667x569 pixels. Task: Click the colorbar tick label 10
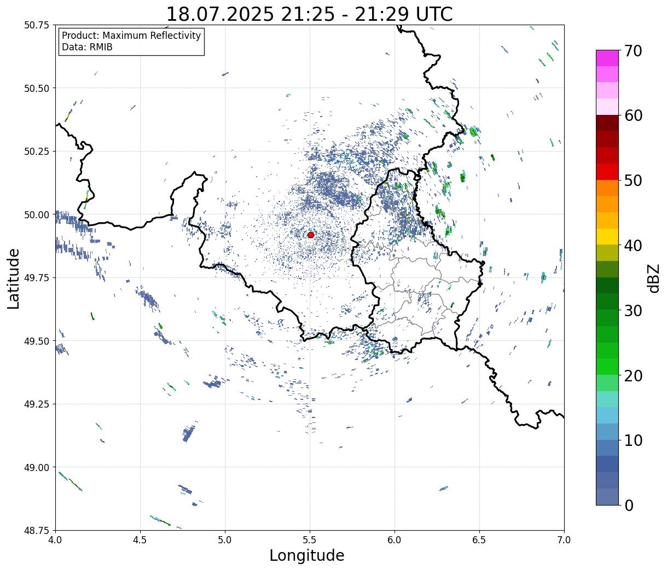point(633,440)
